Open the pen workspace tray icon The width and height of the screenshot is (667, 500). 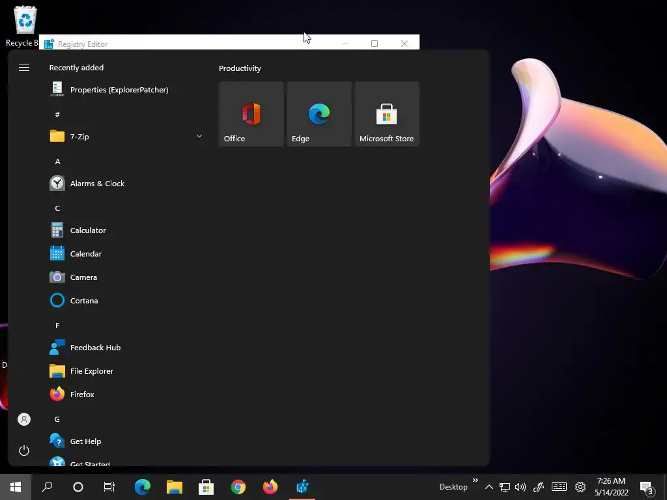539,487
